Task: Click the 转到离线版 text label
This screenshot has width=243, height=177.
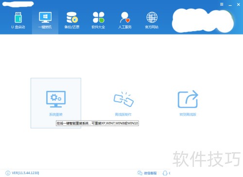Action: pos(188,115)
